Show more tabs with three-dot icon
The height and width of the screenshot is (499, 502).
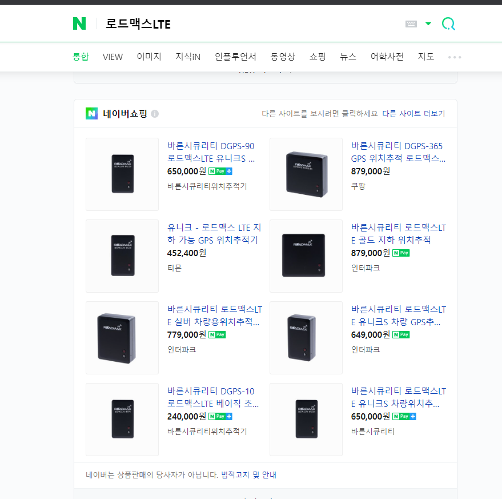point(454,57)
